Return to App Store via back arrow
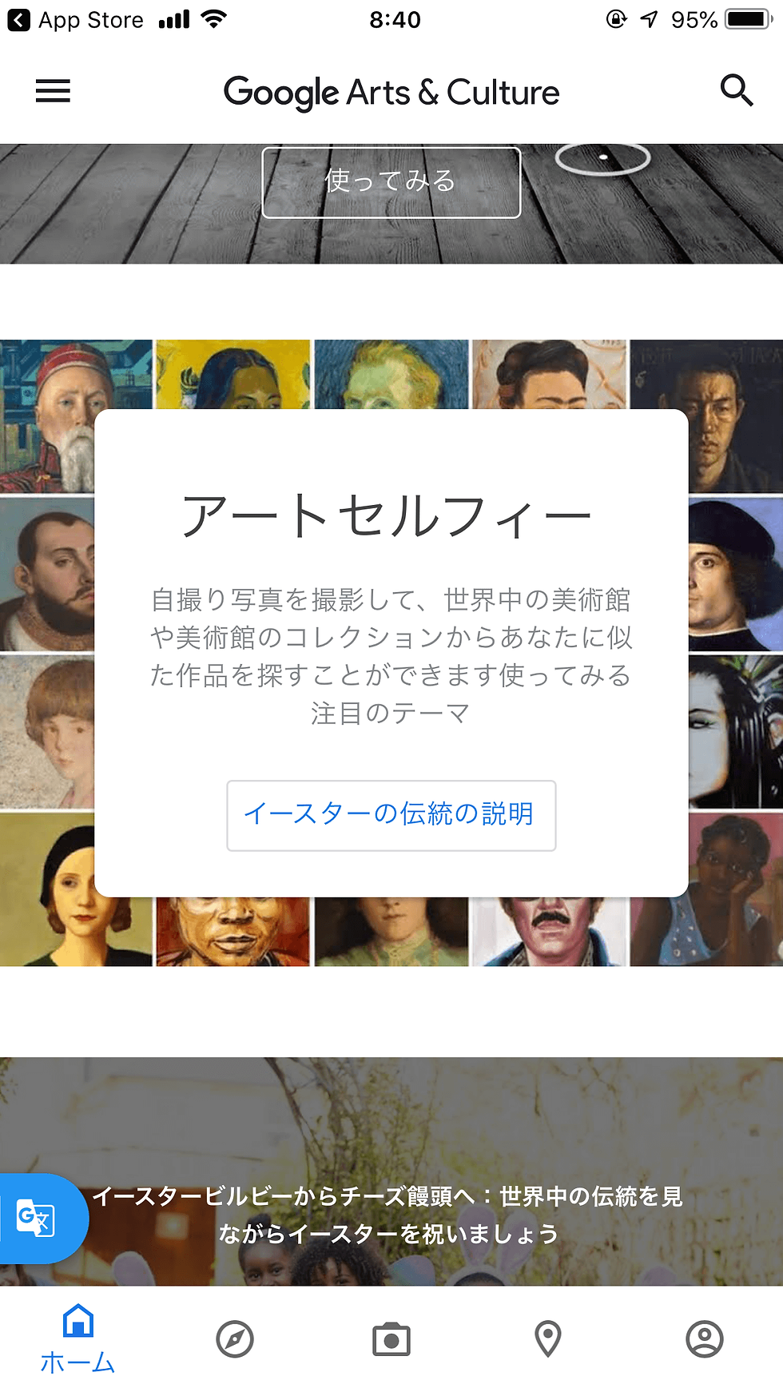Viewport: 783px width, 1392px height. pyautogui.click(x=19, y=20)
